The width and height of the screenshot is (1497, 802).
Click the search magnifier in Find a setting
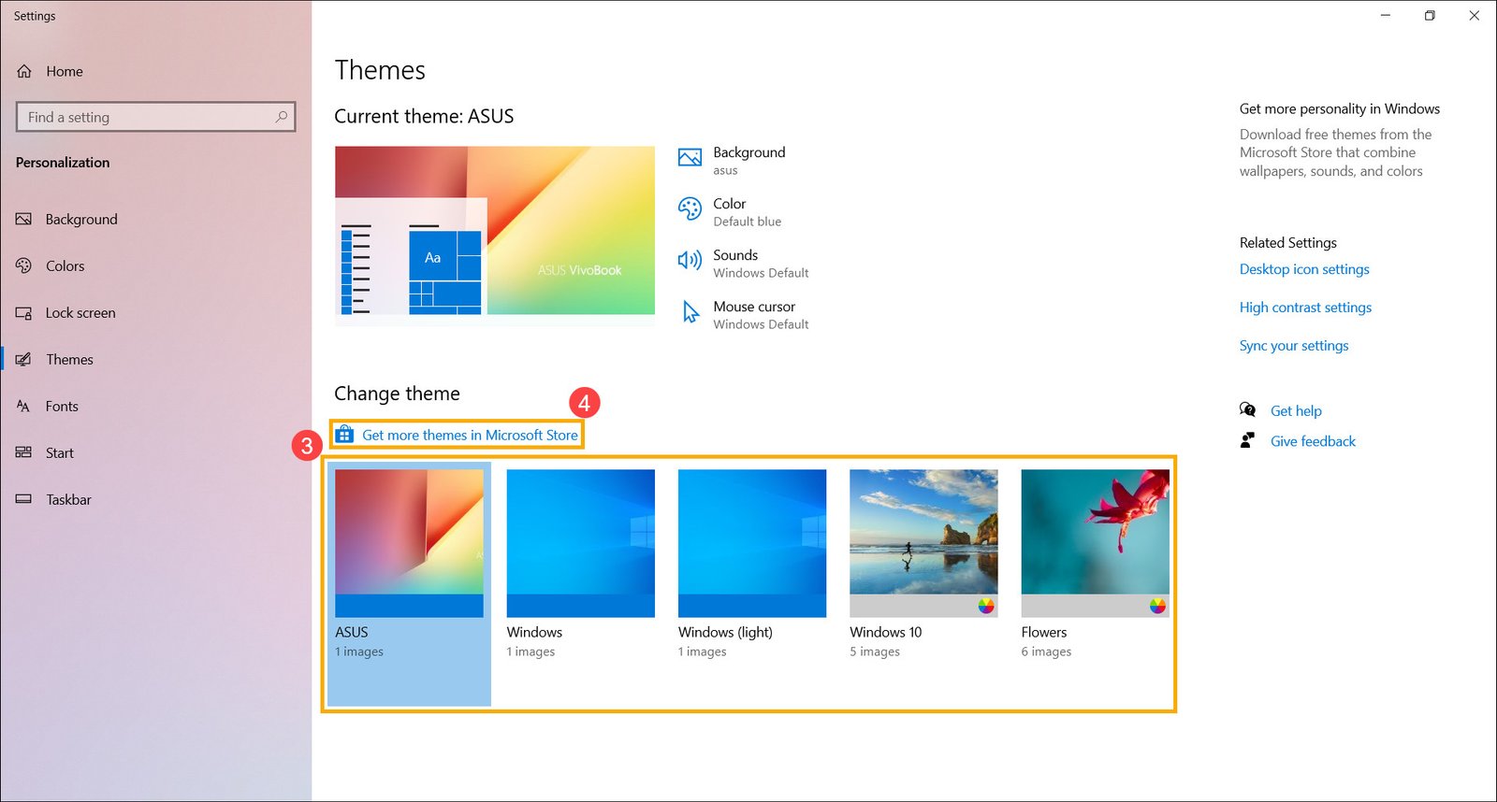[281, 117]
